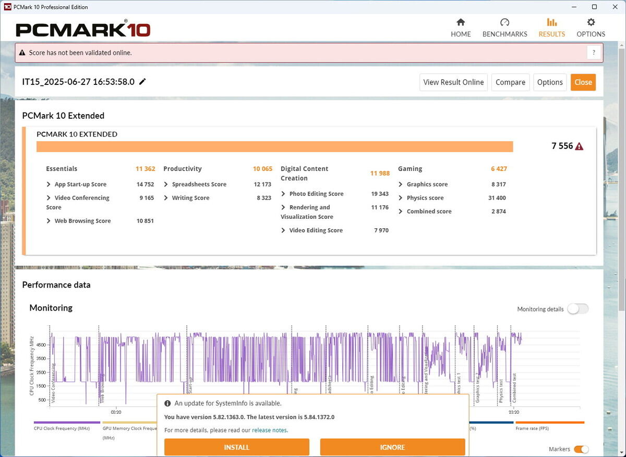Click the orange PCMark 10 Extended score bar

pos(275,146)
